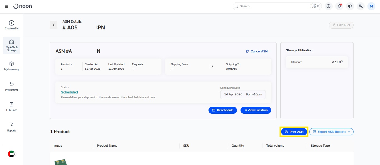Expand the Export ASN Reports dropdown
This screenshot has height=165, width=380.
click(331, 132)
